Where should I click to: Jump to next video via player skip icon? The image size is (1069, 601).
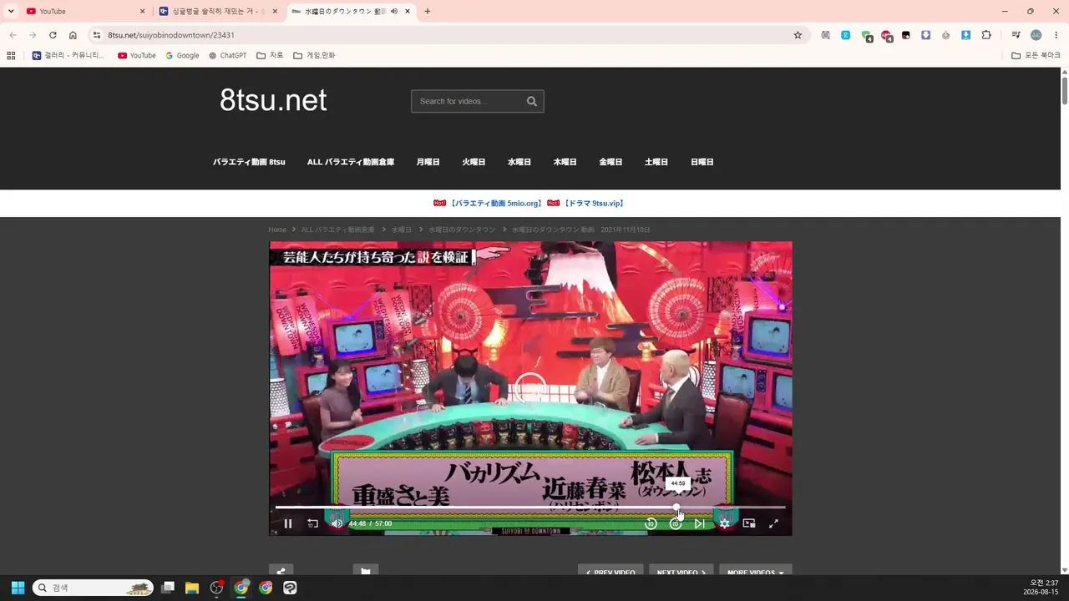point(700,523)
